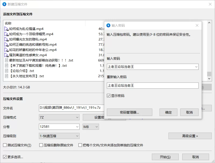Open the 压缩格式 7Z dropdown
The height and width of the screenshot is (163, 215).
(59, 118)
